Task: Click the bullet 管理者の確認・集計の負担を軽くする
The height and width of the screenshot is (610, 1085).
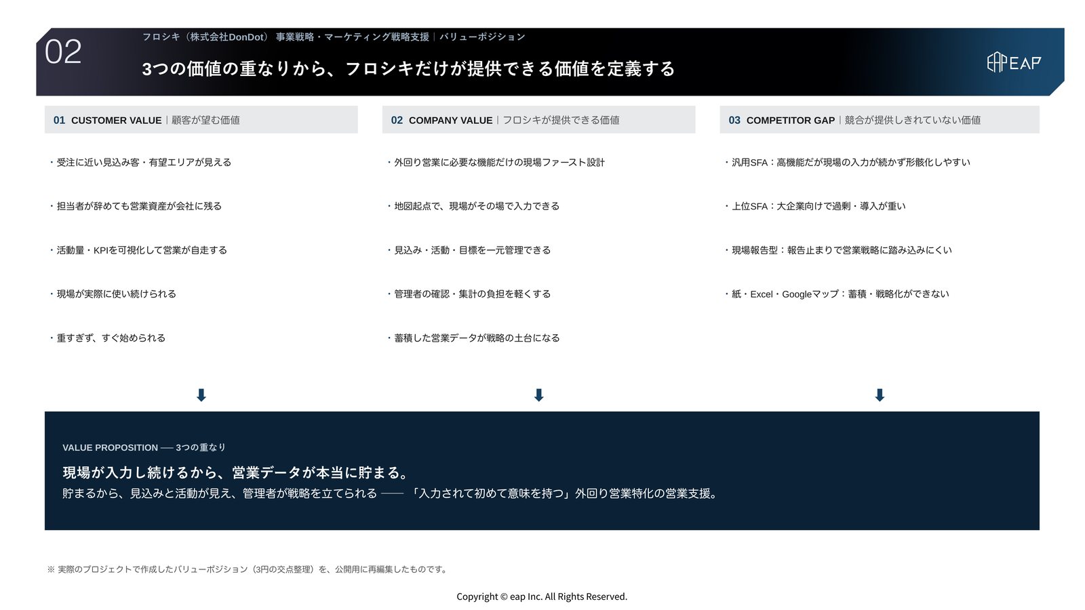Action: tap(468, 293)
